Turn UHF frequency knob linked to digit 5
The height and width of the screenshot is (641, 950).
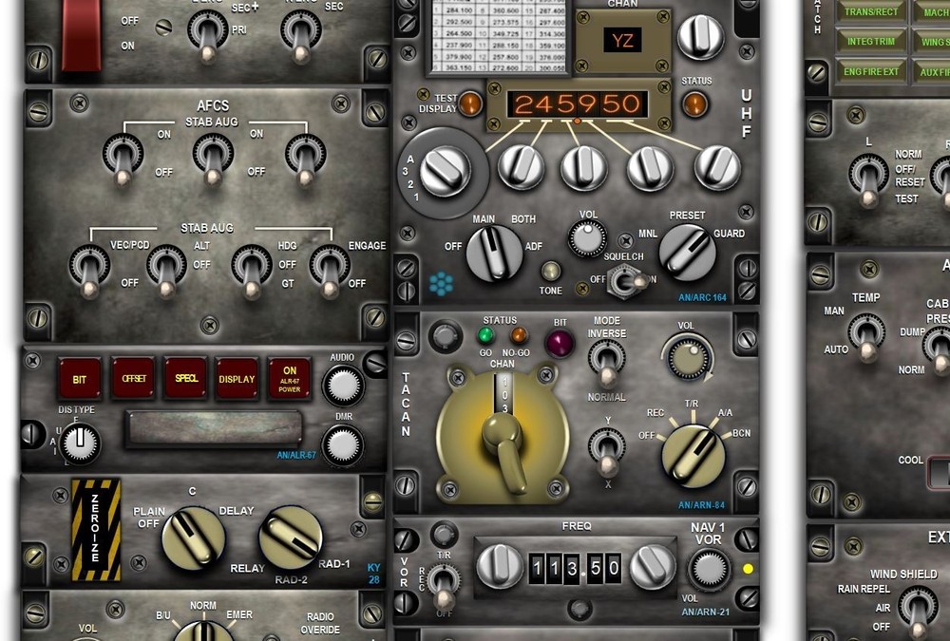pos(583,168)
